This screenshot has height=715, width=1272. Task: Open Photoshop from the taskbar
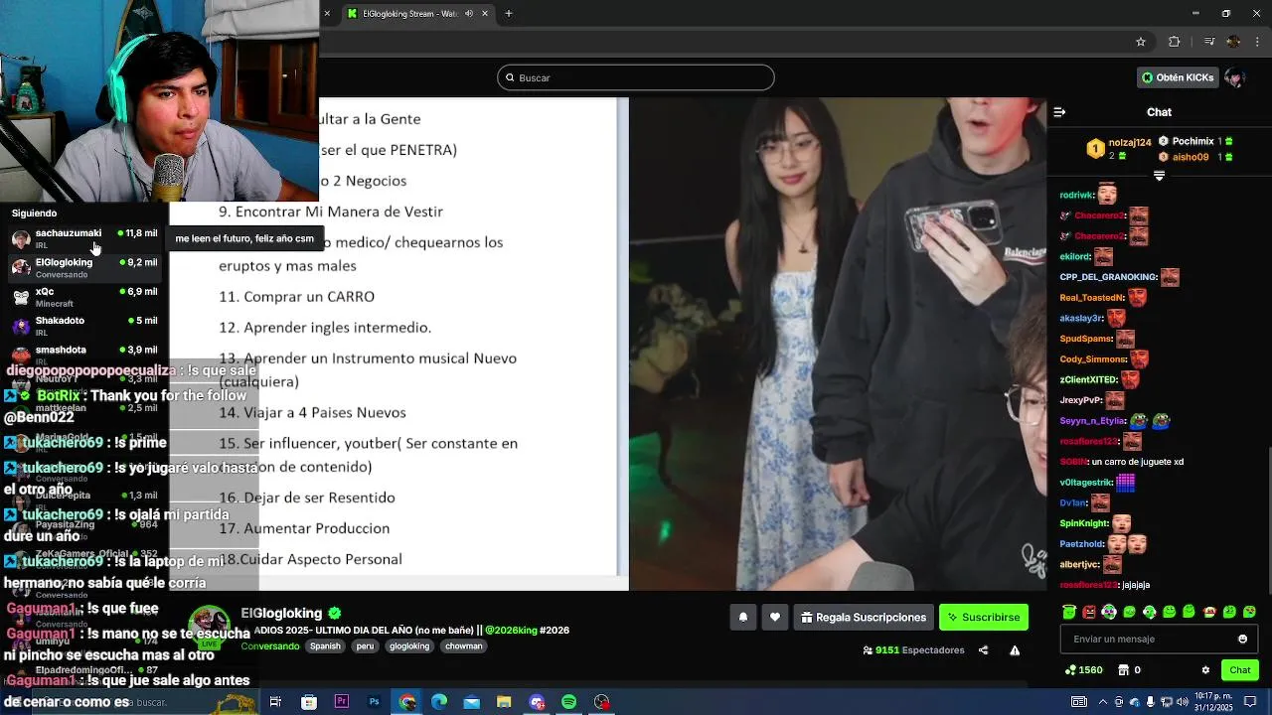click(375, 702)
